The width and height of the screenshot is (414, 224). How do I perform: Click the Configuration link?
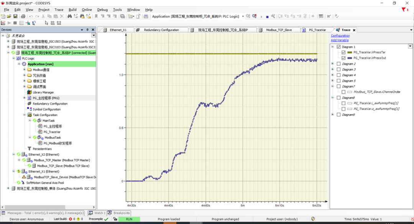(x=340, y=36)
